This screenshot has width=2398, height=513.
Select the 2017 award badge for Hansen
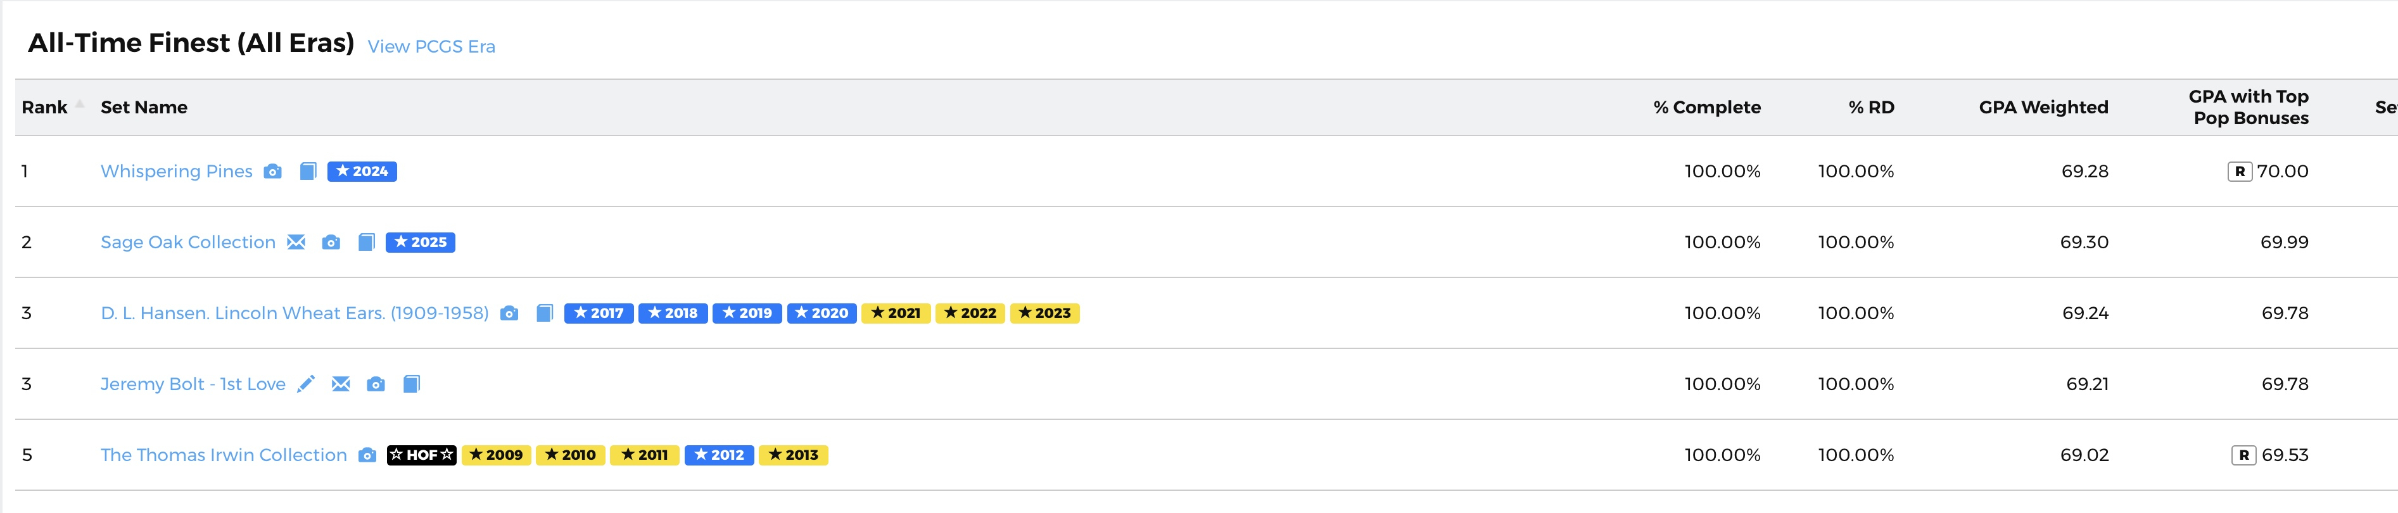click(x=599, y=313)
